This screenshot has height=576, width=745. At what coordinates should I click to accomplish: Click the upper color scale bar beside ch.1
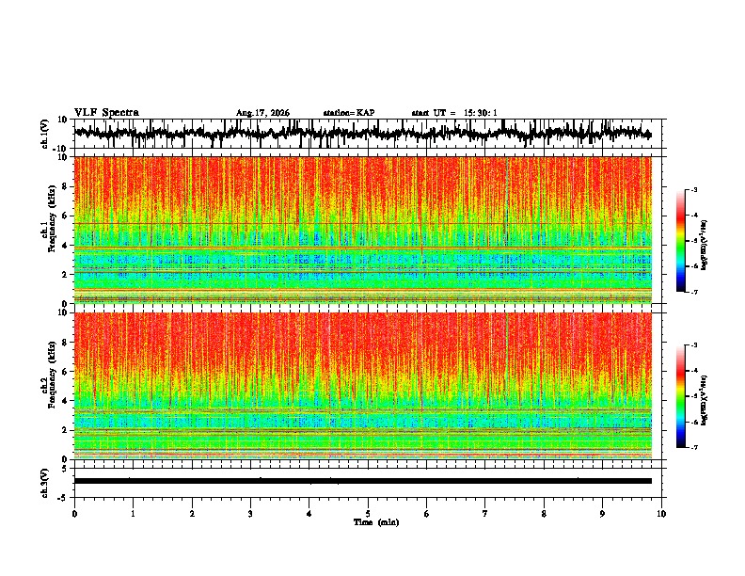tap(681, 240)
